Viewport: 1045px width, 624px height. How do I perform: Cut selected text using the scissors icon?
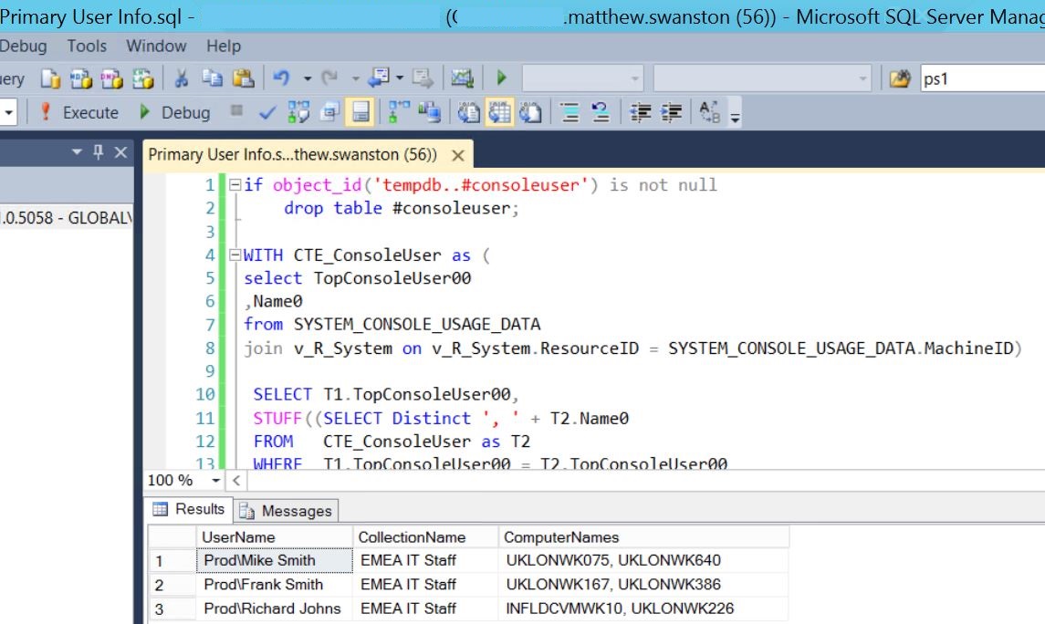[x=181, y=78]
